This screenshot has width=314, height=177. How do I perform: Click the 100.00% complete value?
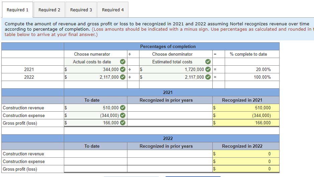(262, 77)
